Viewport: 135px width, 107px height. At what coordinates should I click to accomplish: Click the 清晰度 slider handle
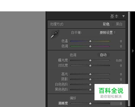click(90, 103)
